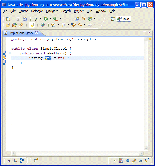This screenshot has width=155, height=166.
Task: Open the File menu
Action: point(5,11)
